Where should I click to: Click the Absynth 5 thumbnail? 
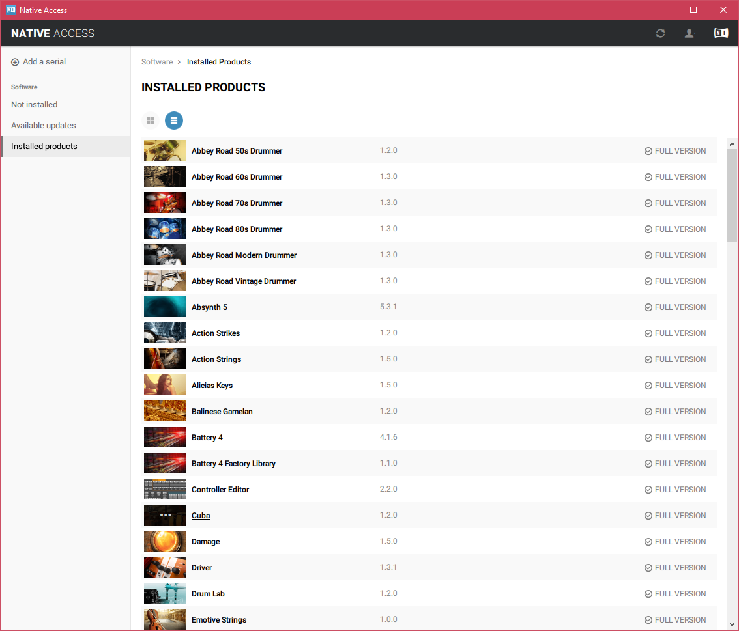tap(165, 307)
